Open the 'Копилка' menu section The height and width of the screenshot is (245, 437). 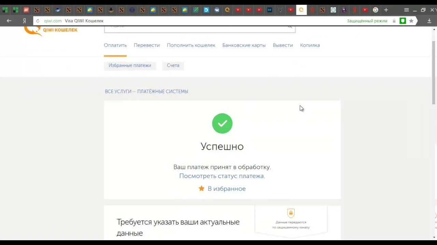pyautogui.click(x=310, y=45)
